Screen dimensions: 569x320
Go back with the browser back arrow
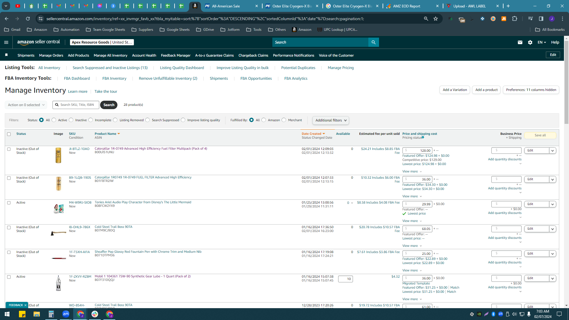[x=7, y=19]
